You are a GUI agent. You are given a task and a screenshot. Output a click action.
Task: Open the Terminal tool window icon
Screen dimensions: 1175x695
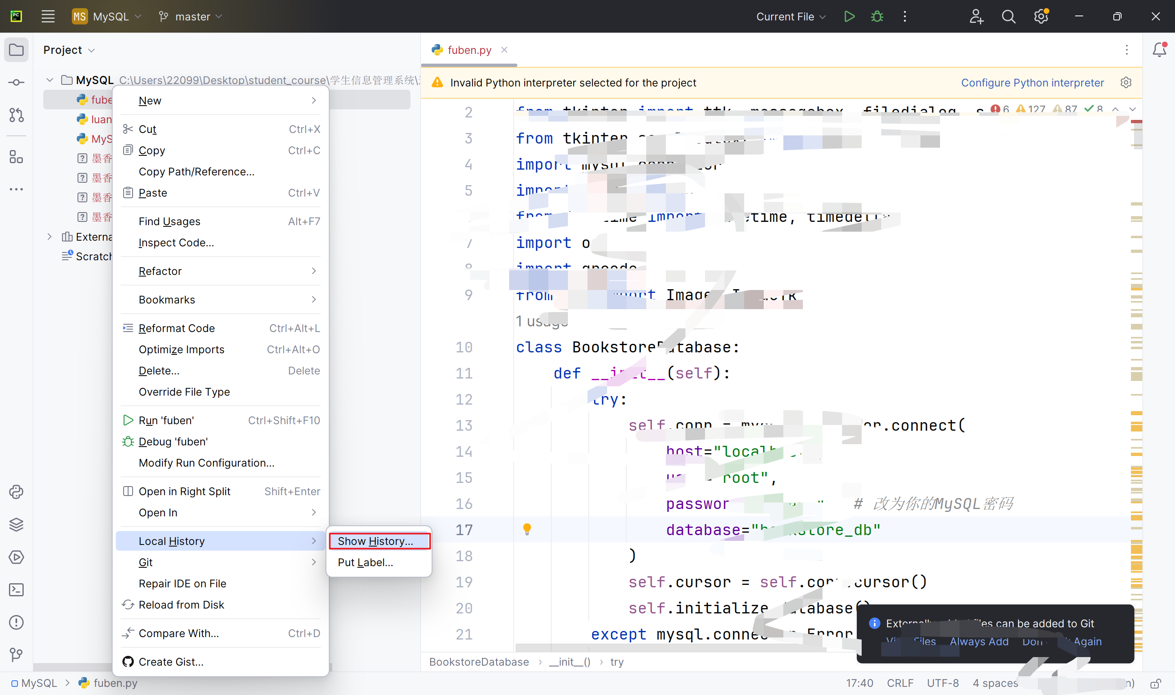coord(16,590)
